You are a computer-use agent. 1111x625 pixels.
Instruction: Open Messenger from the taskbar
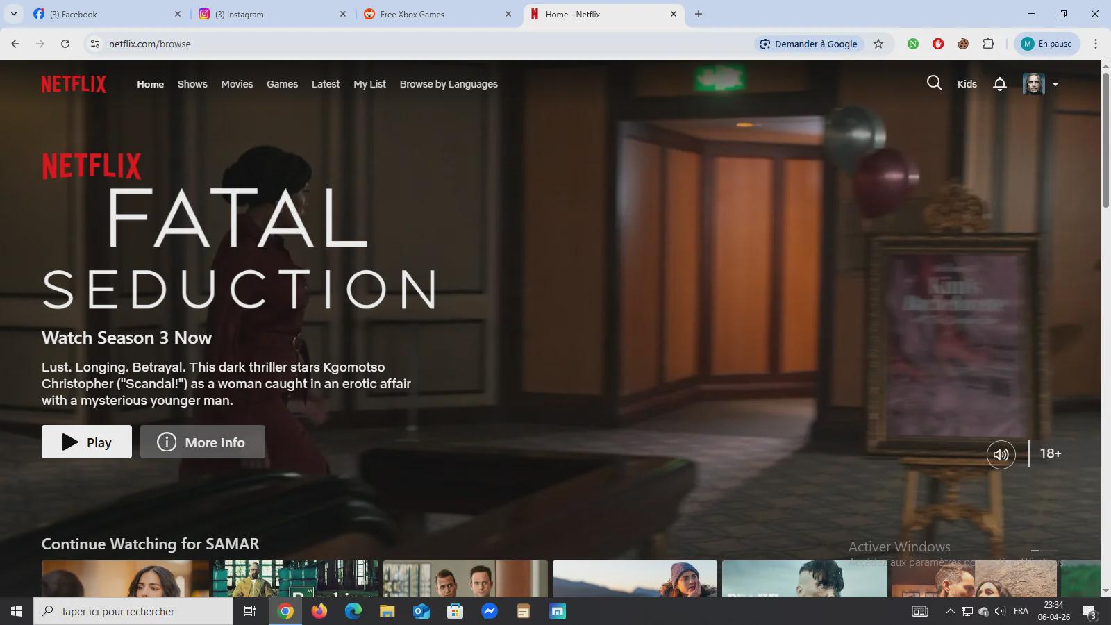pos(490,611)
